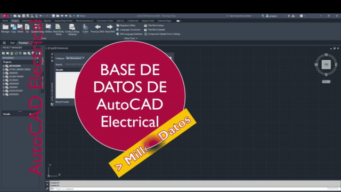341x192 pixels.
Task: Click the Autodesk App Store cart icon
Action: click(x=289, y=16)
